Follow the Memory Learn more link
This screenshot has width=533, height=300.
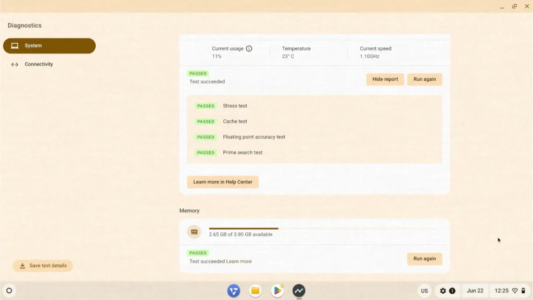click(x=238, y=261)
